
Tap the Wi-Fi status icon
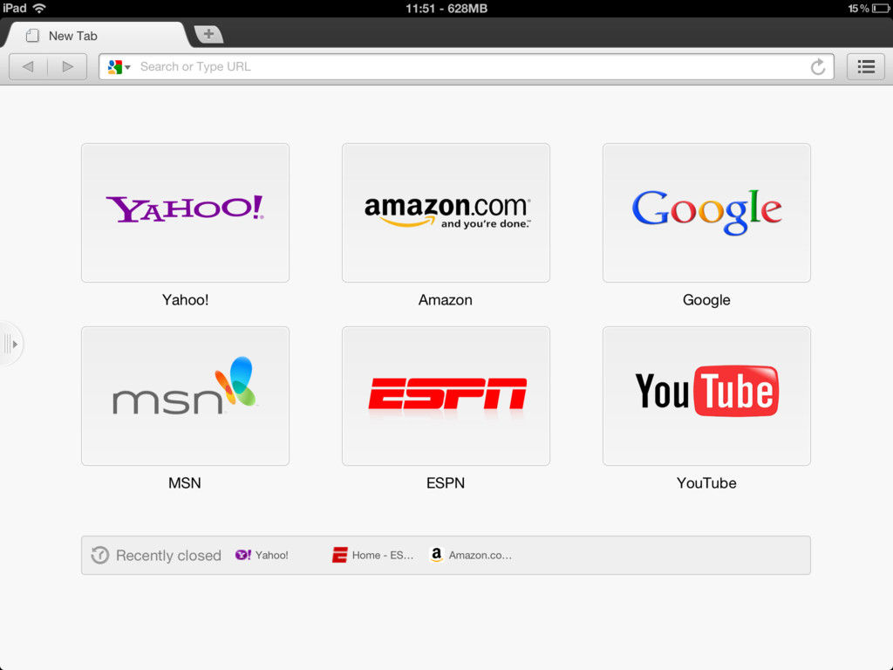[39, 8]
